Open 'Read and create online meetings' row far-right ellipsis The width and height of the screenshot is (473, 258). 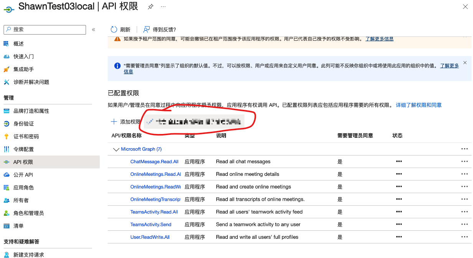[465, 187]
